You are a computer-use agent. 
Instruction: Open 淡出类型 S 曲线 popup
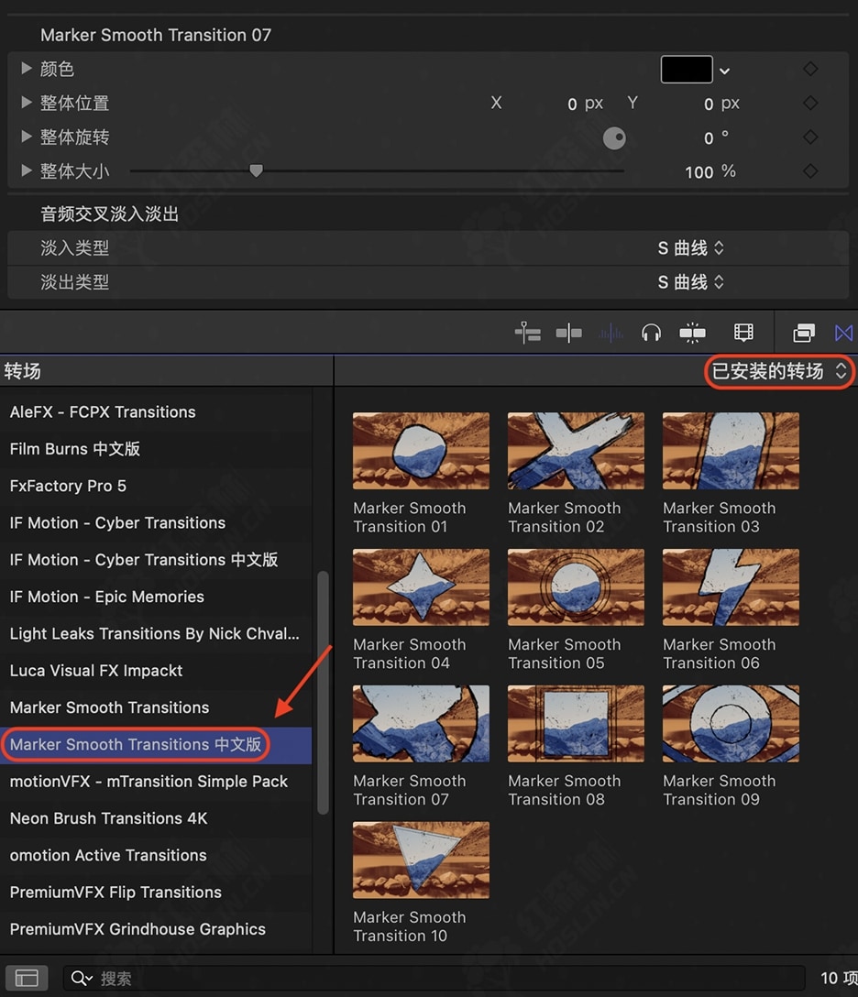point(691,282)
